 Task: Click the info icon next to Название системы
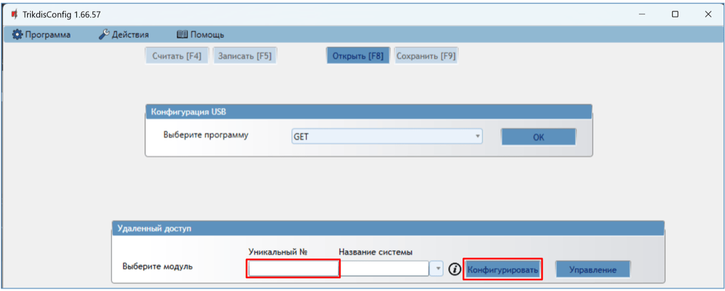click(455, 269)
